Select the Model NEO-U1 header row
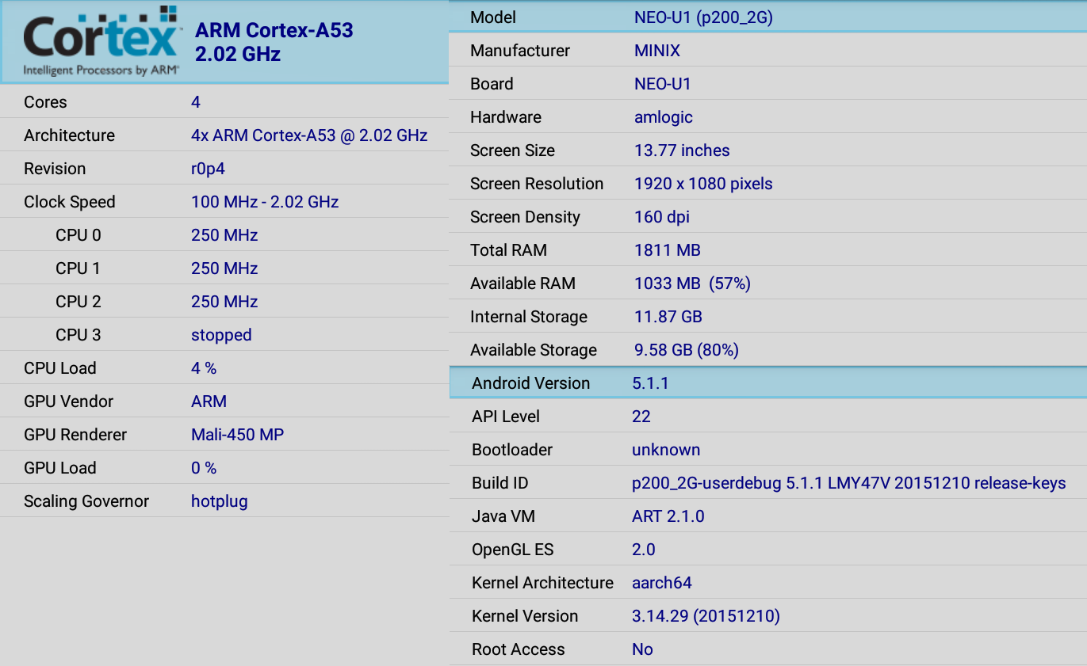 tap(767, 17)
